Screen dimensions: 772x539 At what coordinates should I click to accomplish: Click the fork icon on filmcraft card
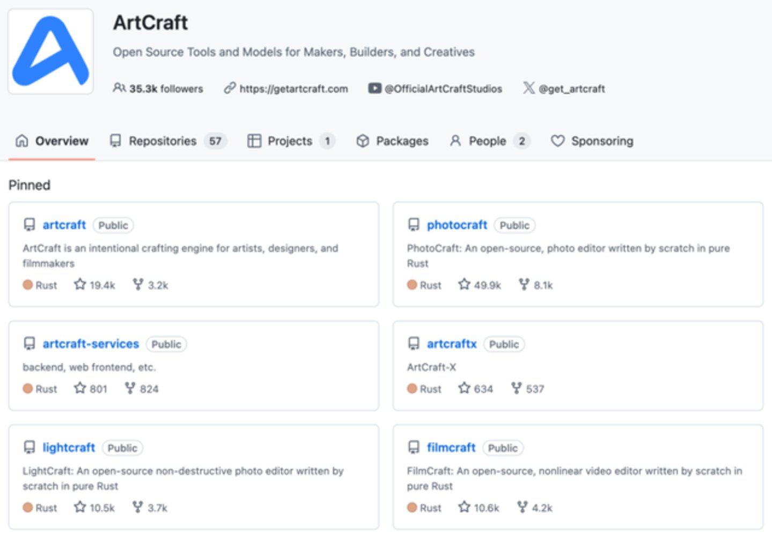522,507
